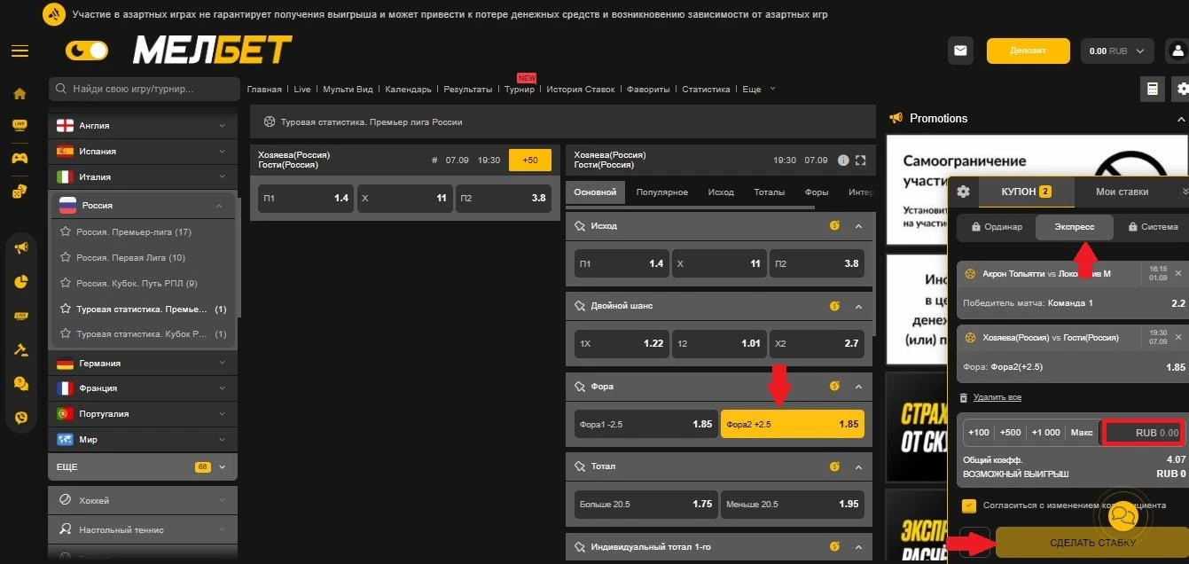Click the gavel icon in left sidebar
The width and height of the screenshot is (1189, 564).
(21, 349)
